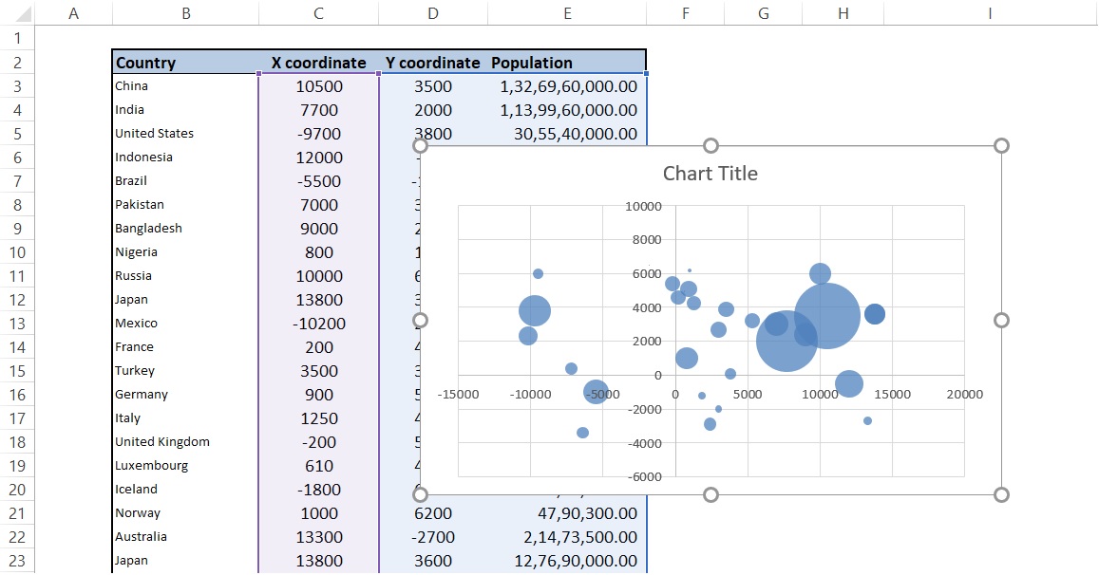
Task: Click row header 3
Action: pyautogui.click(x=17, y=86)
